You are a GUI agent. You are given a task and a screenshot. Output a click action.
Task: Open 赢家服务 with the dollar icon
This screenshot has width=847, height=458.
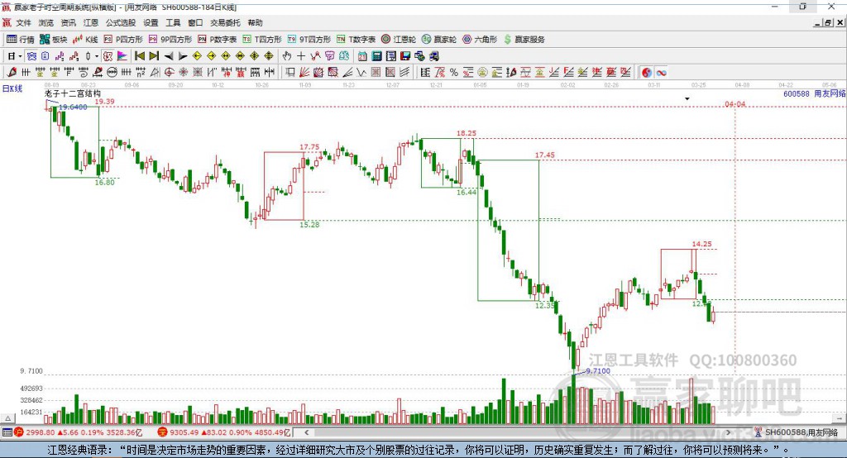point(524,40)
